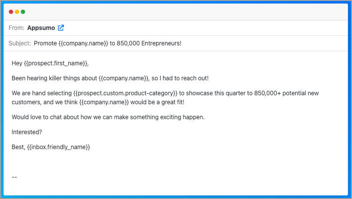Click the green maximize window dot

pos(23,12)
